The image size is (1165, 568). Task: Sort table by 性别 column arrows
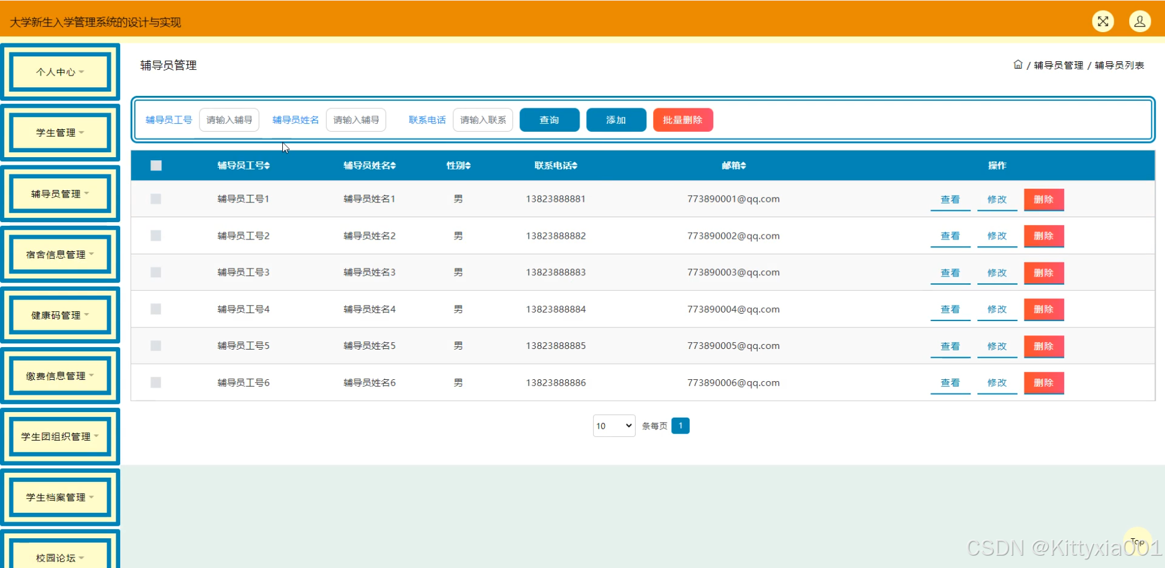click(468, 166)
